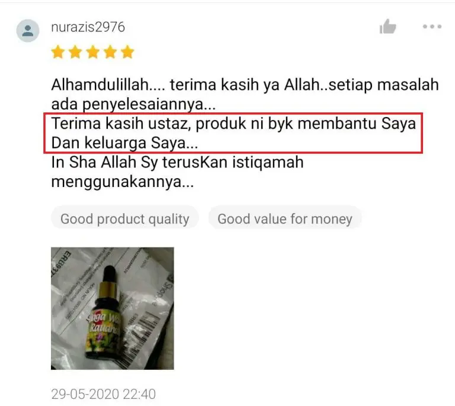Image resolution: width=455 pixels, height=406 pixels.
Task: Click the line ada penyelesaiannya
Action: [x=133, y=104]
